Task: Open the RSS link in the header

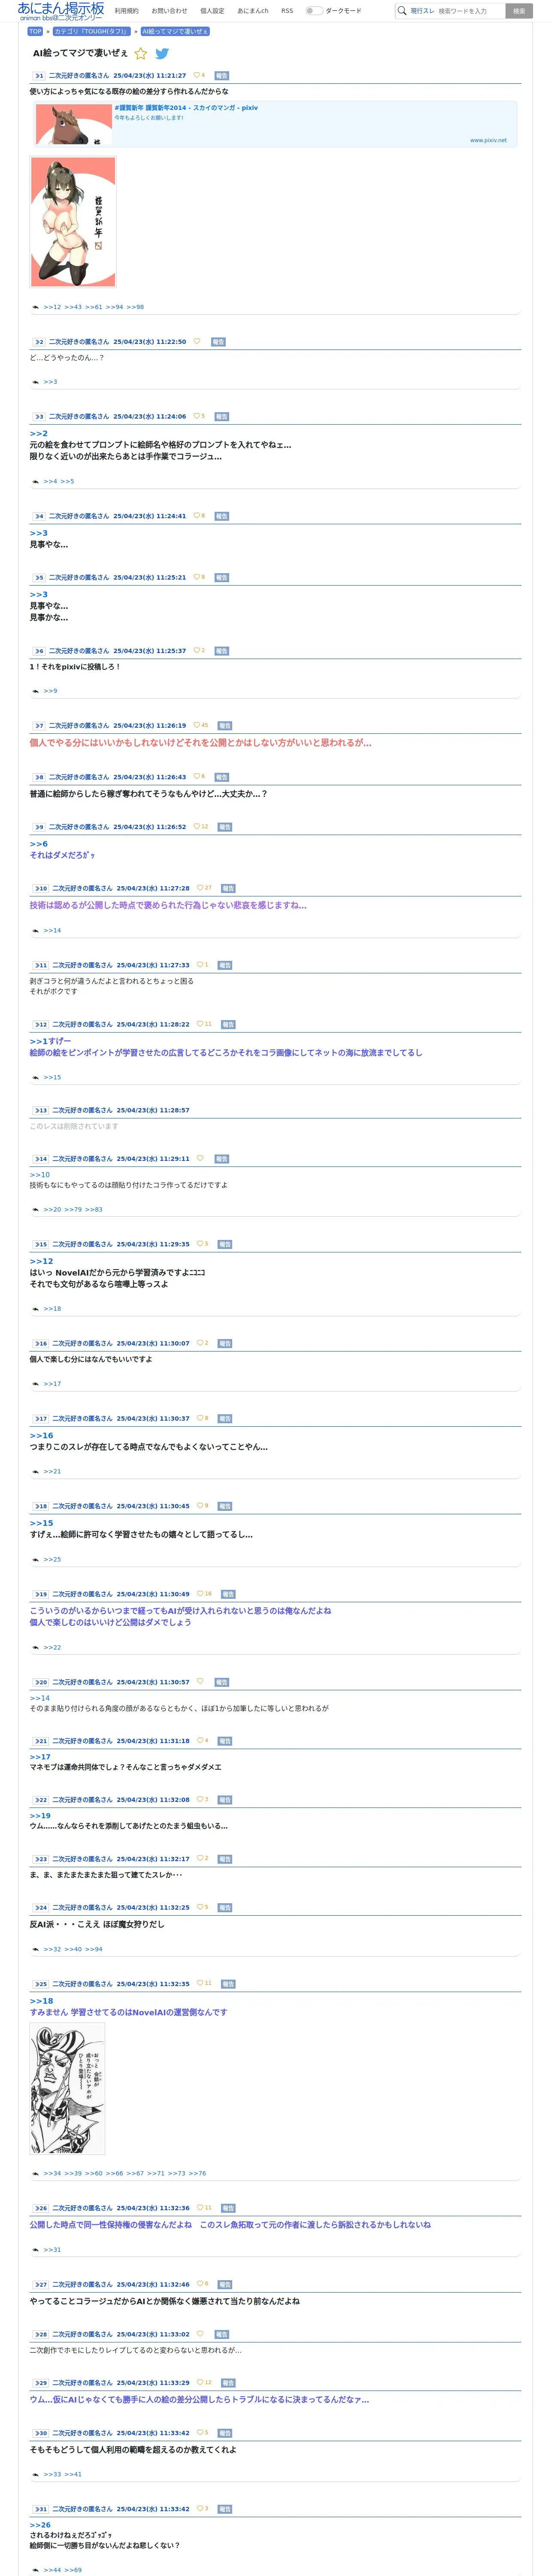Action: tap(287, 11)
